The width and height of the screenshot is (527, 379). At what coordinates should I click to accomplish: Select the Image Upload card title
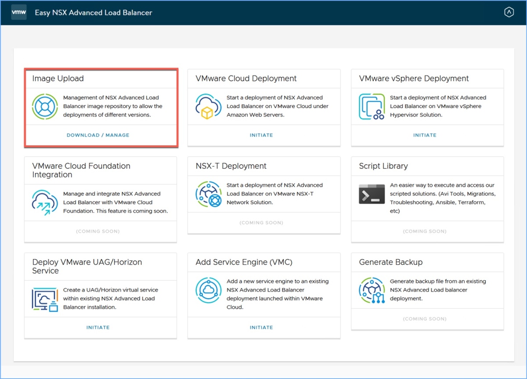58,79
